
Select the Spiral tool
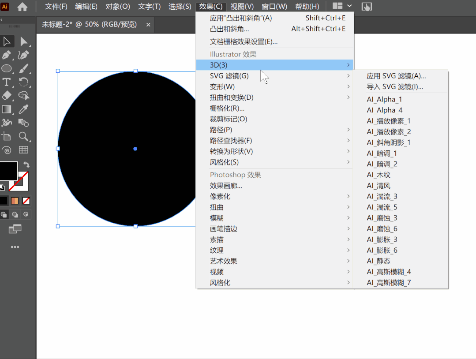[7, 150]
